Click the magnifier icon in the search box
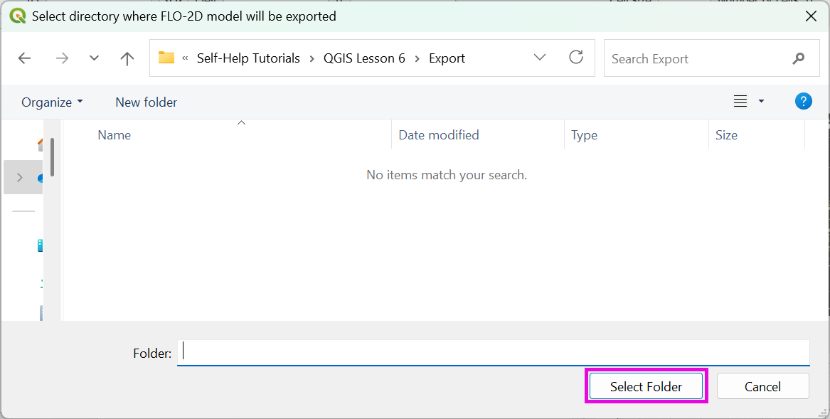 click(x=799, y=58)
